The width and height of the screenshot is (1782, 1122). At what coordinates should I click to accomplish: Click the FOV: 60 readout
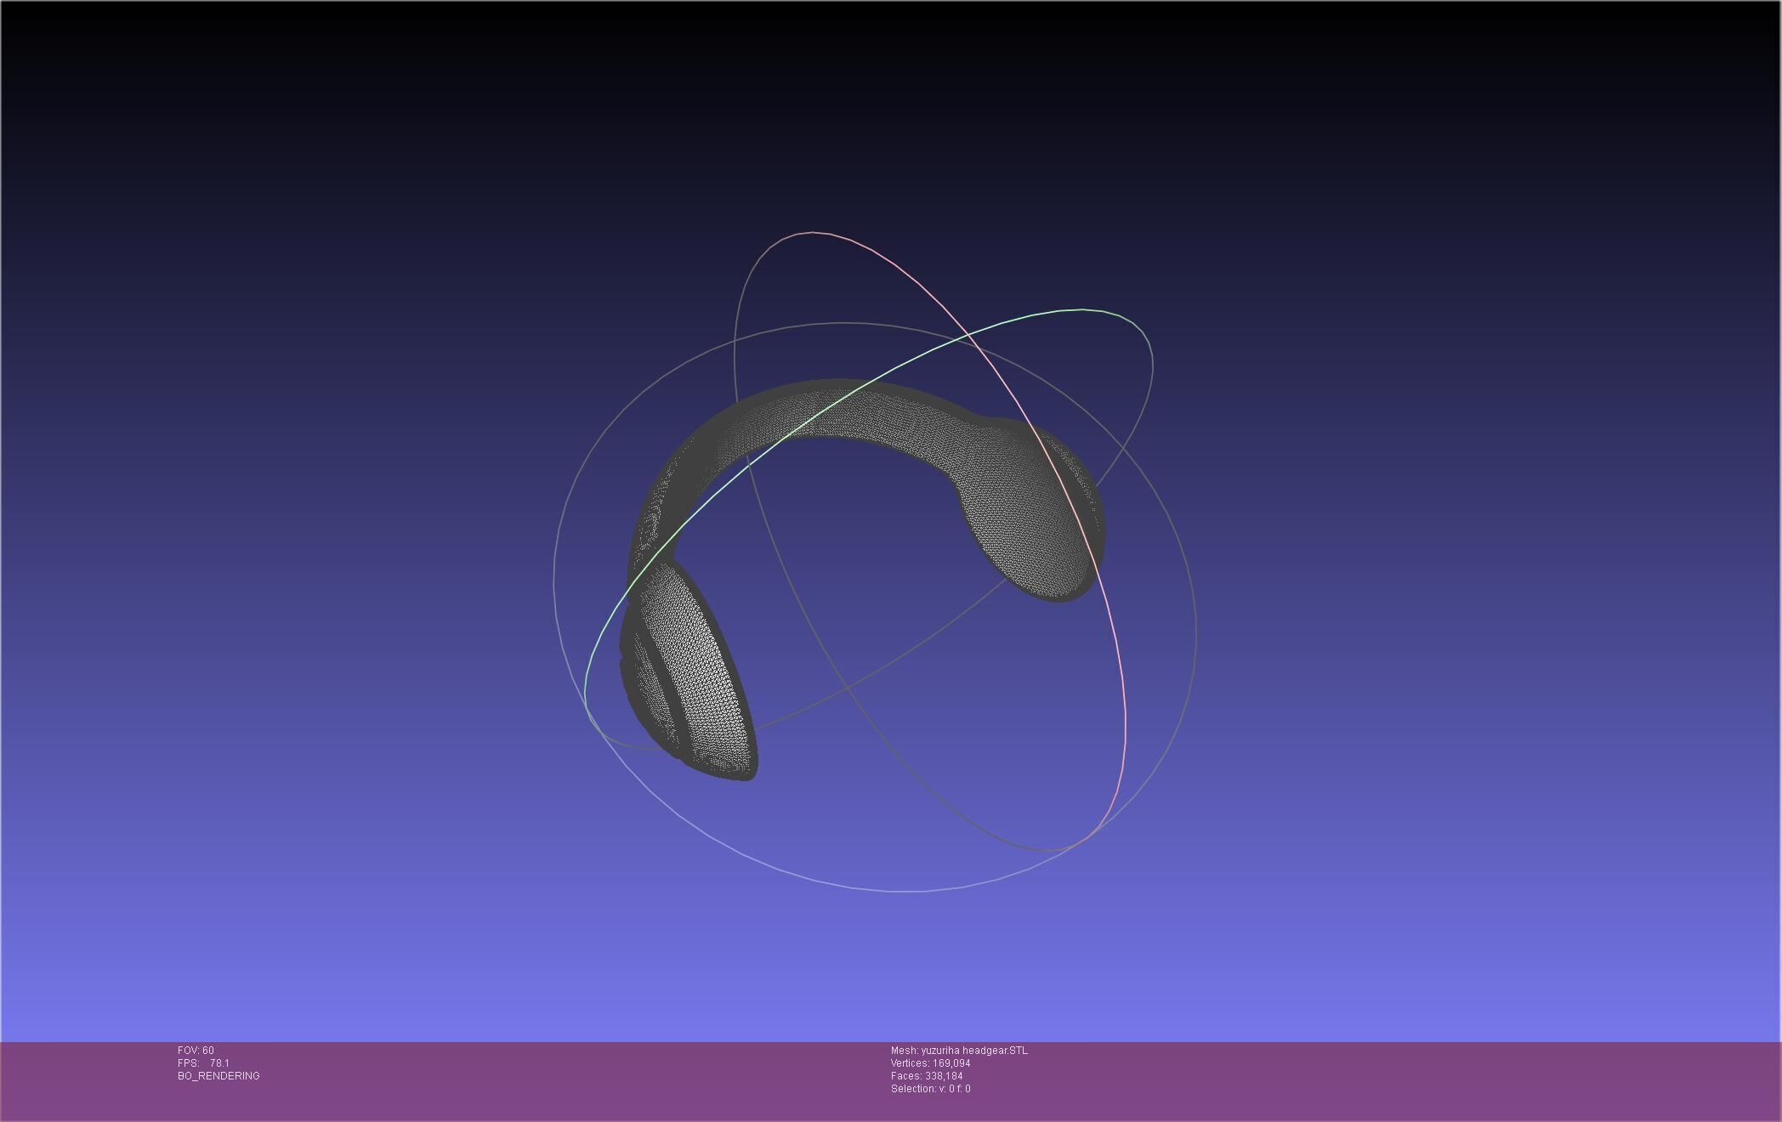[196, 1051]
